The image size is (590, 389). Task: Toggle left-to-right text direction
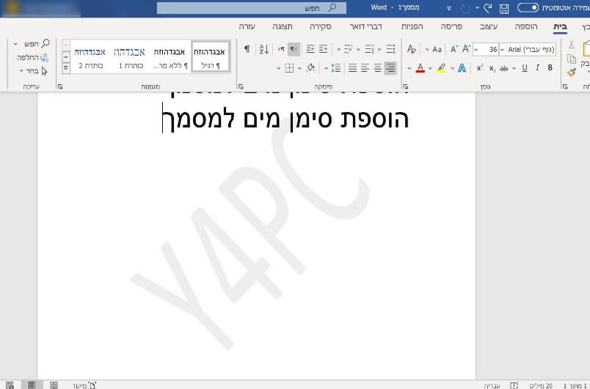click(x=281, y=49)
